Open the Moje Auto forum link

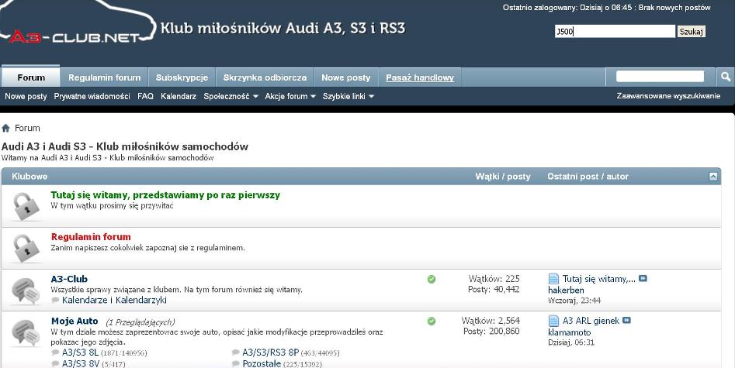pyautogui.click(x=75, y=321)
